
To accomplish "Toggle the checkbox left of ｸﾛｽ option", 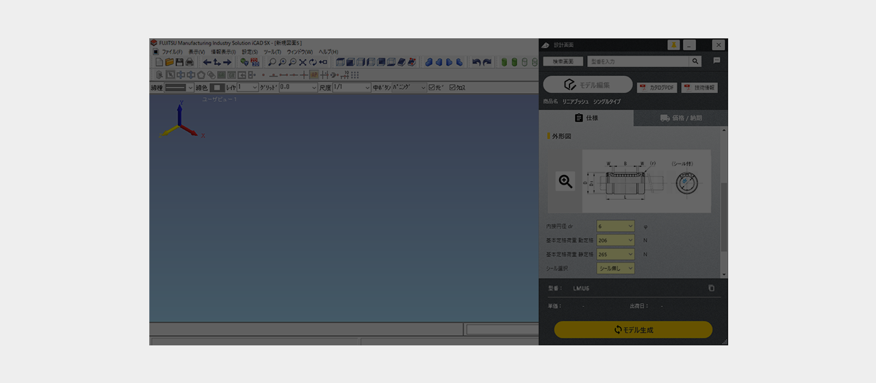I will tap(432, 88).
